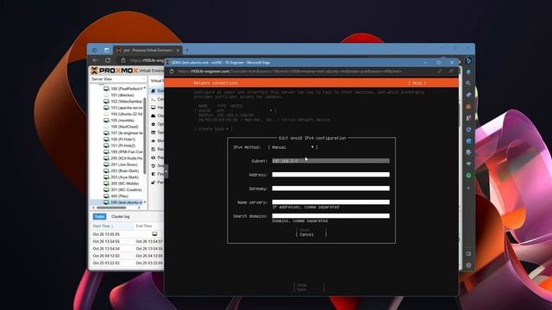Open the Create bond dropdown
552x310 pixels.
[x=213, y=129]
